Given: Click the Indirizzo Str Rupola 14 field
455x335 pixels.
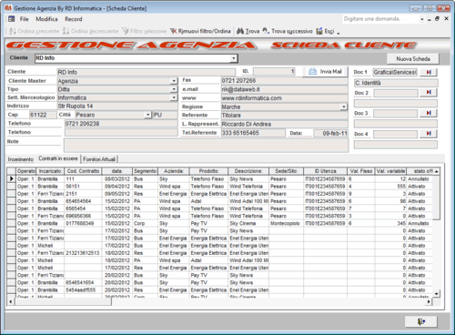Looking at the screenshot, I should 117,107.
